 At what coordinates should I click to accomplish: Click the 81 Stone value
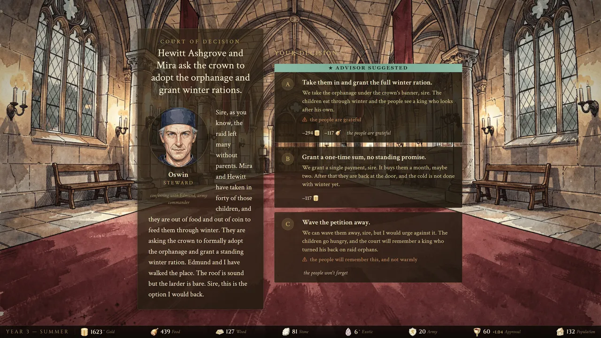click(295, 332)
